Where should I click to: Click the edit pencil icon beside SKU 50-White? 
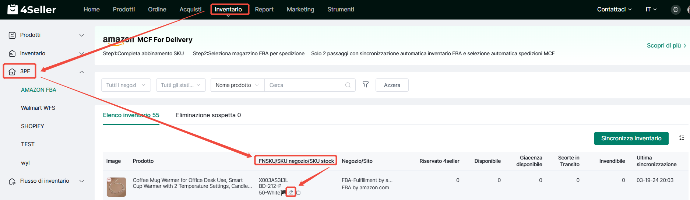point(291,192)
